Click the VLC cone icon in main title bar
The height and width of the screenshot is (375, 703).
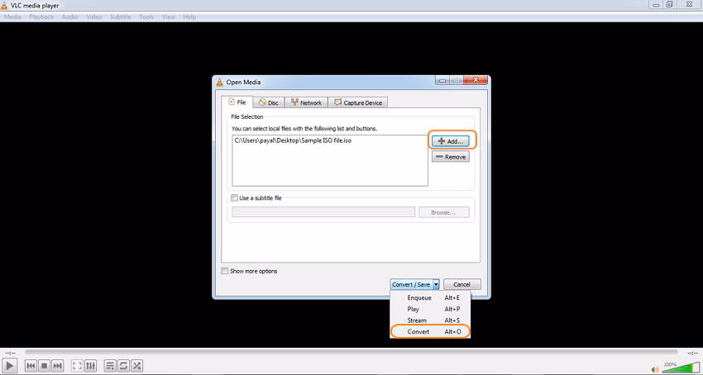pyautogui.click(x=4, y=6)
